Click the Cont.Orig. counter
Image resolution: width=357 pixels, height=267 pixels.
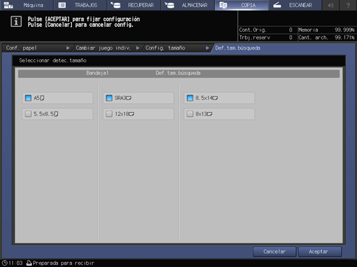click(x=266, y=30)
